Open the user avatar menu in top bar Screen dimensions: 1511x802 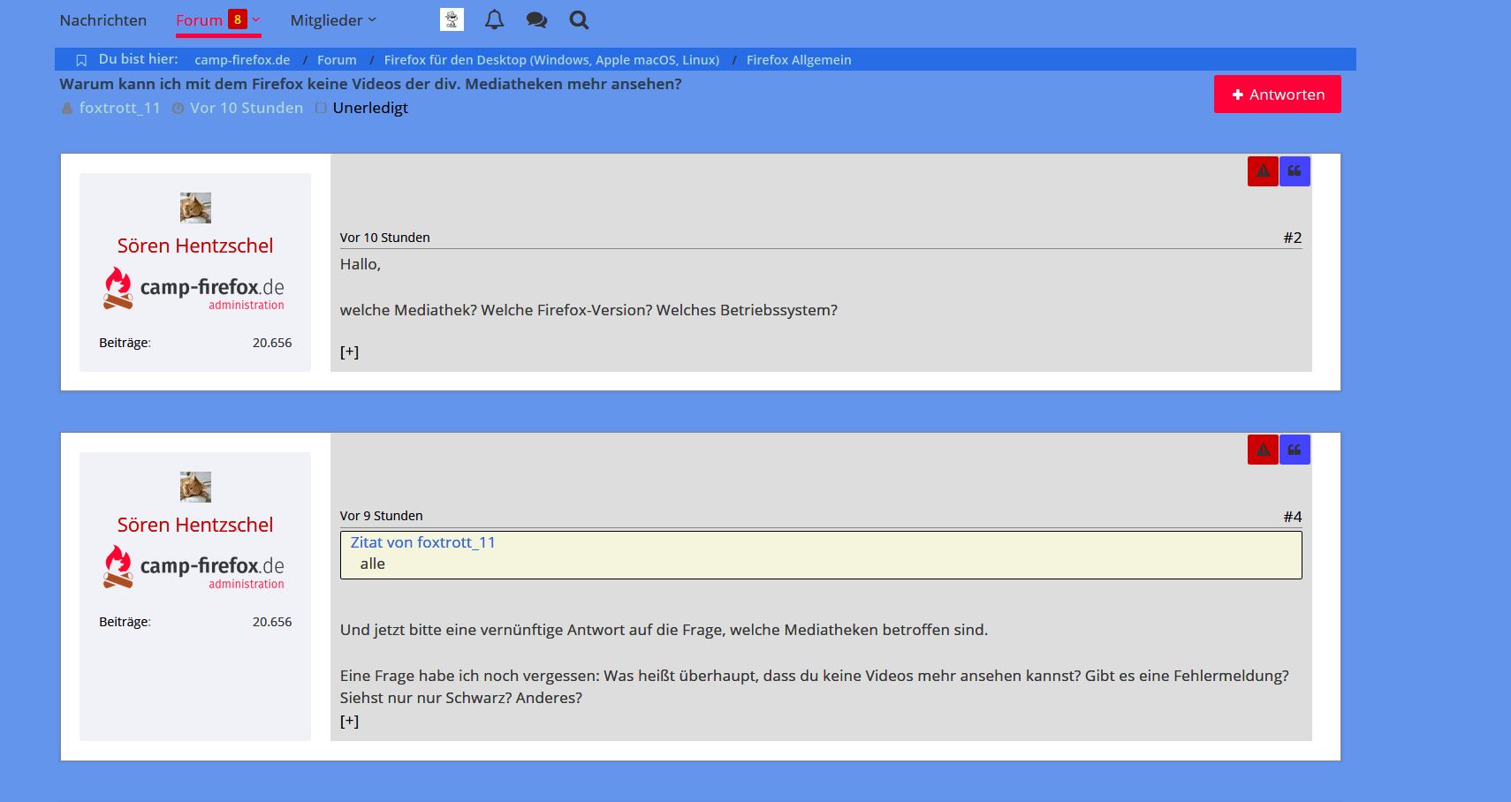point(452,19)
